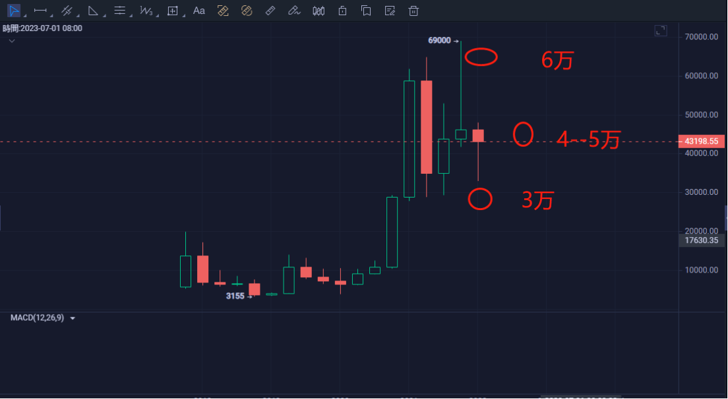Click the gold square-bracket ruler measure icon
Viewport: 728px width, 399px height.
coord(223,10)
